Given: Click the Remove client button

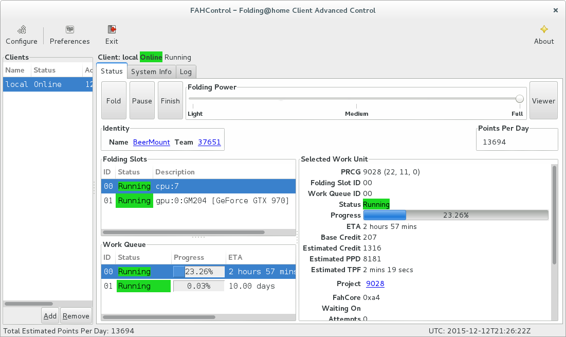Looking at the screenshot, I should 76,316.
